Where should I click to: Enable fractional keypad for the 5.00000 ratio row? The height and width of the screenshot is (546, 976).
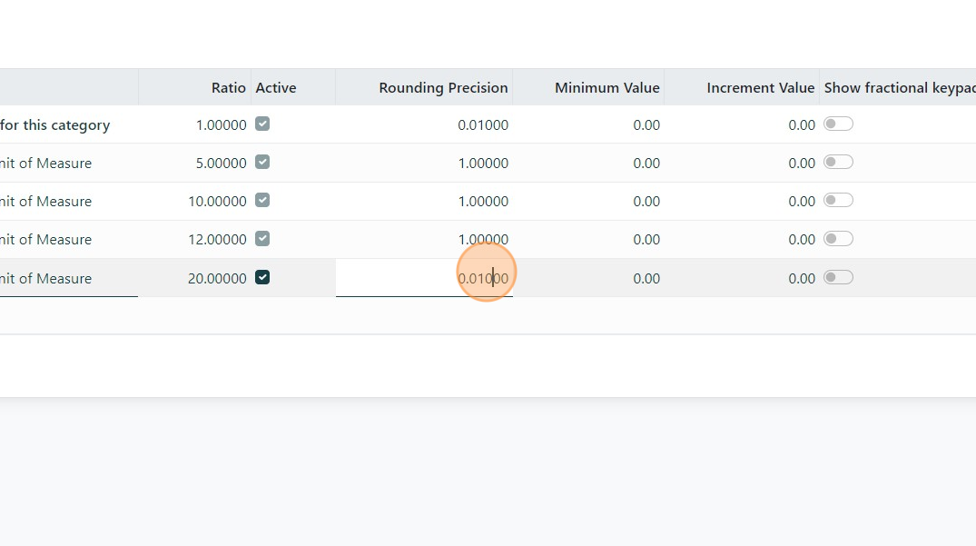(x=838, y=162)
